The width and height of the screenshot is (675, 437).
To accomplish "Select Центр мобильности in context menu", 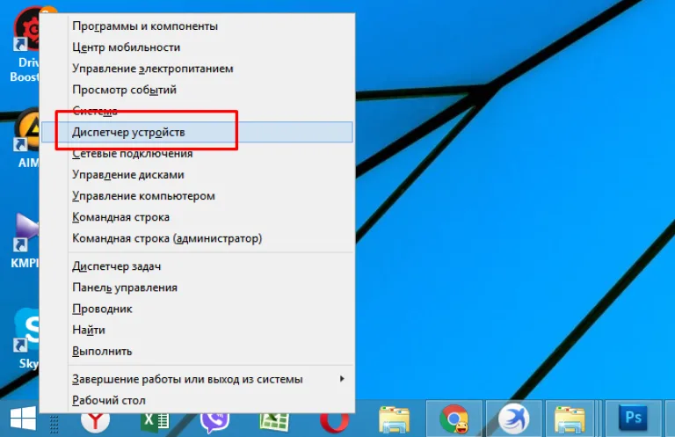I will point(197,47).
